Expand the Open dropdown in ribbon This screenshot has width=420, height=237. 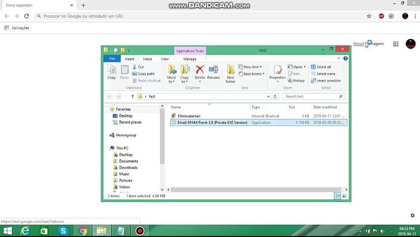click(x=296, y=67)
